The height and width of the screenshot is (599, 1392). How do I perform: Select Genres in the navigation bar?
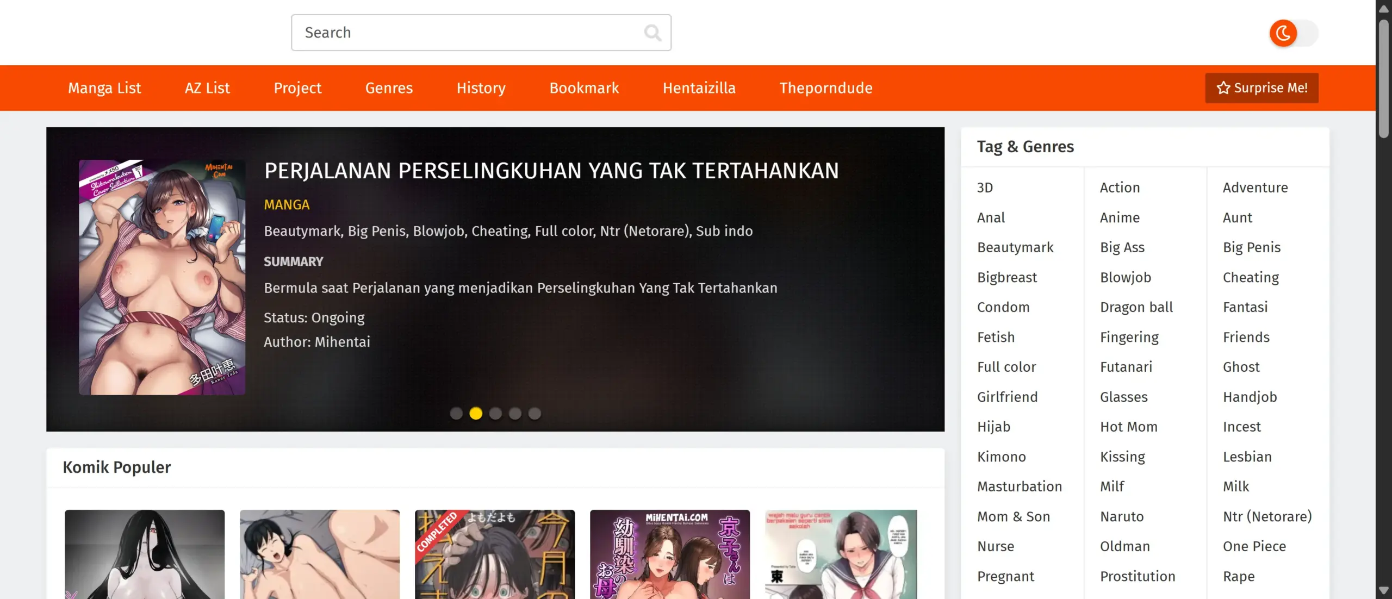point(389,88)
